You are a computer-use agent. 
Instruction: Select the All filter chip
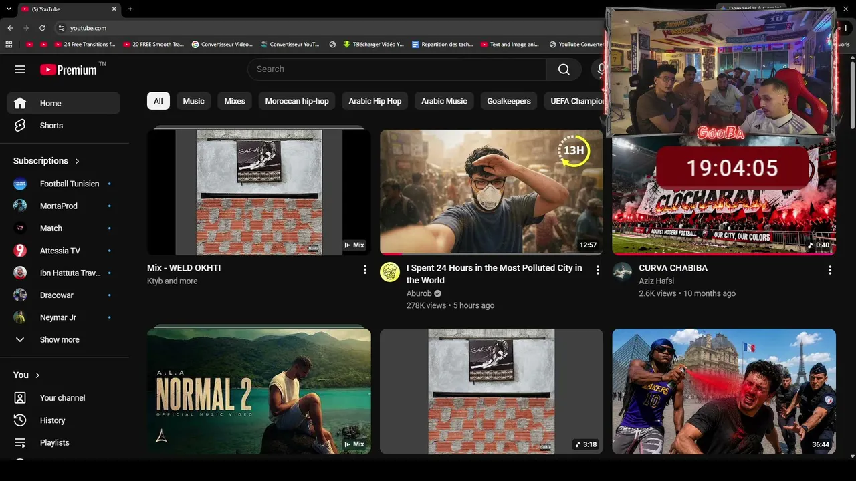pos(158,101)
